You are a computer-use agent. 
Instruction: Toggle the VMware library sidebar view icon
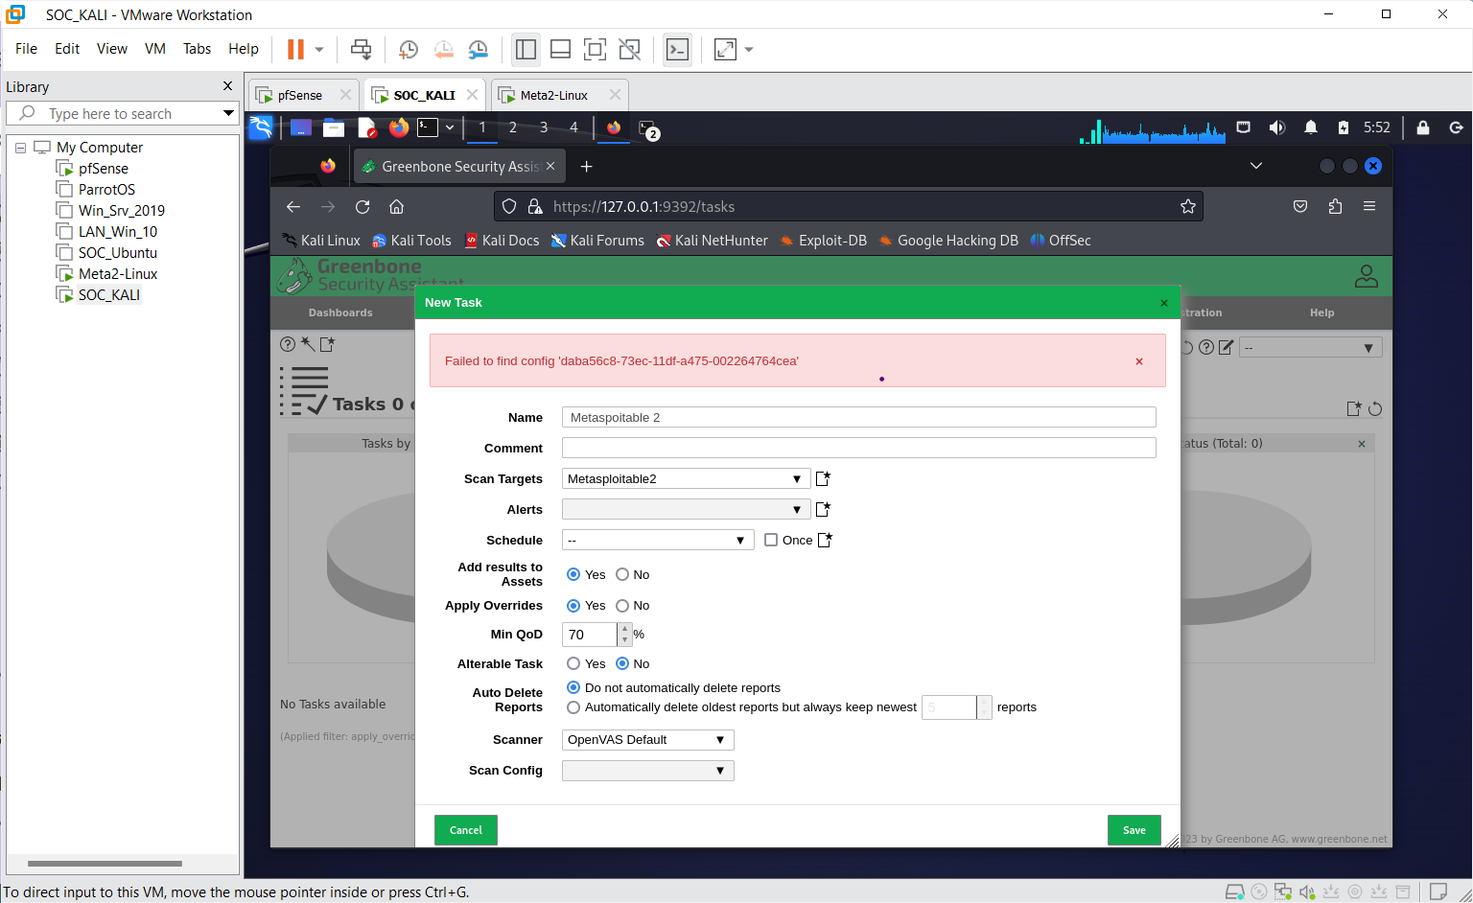526,49
